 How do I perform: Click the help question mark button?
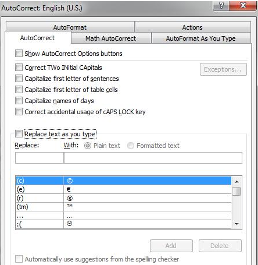coord(221,5)
